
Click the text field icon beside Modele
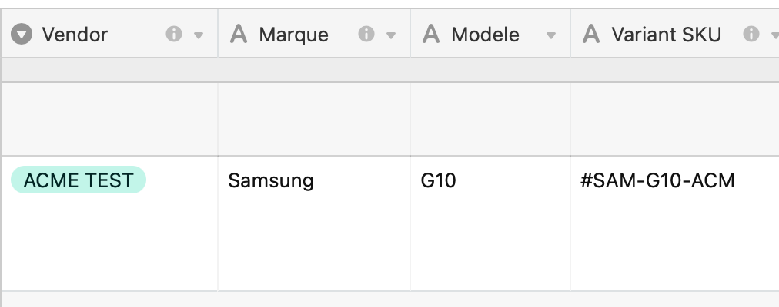(x=431, y=35)
